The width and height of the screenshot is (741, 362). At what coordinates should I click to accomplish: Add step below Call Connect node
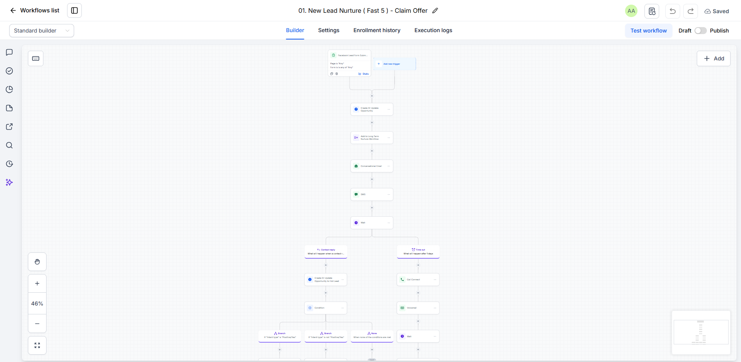[x=418, y=293]
